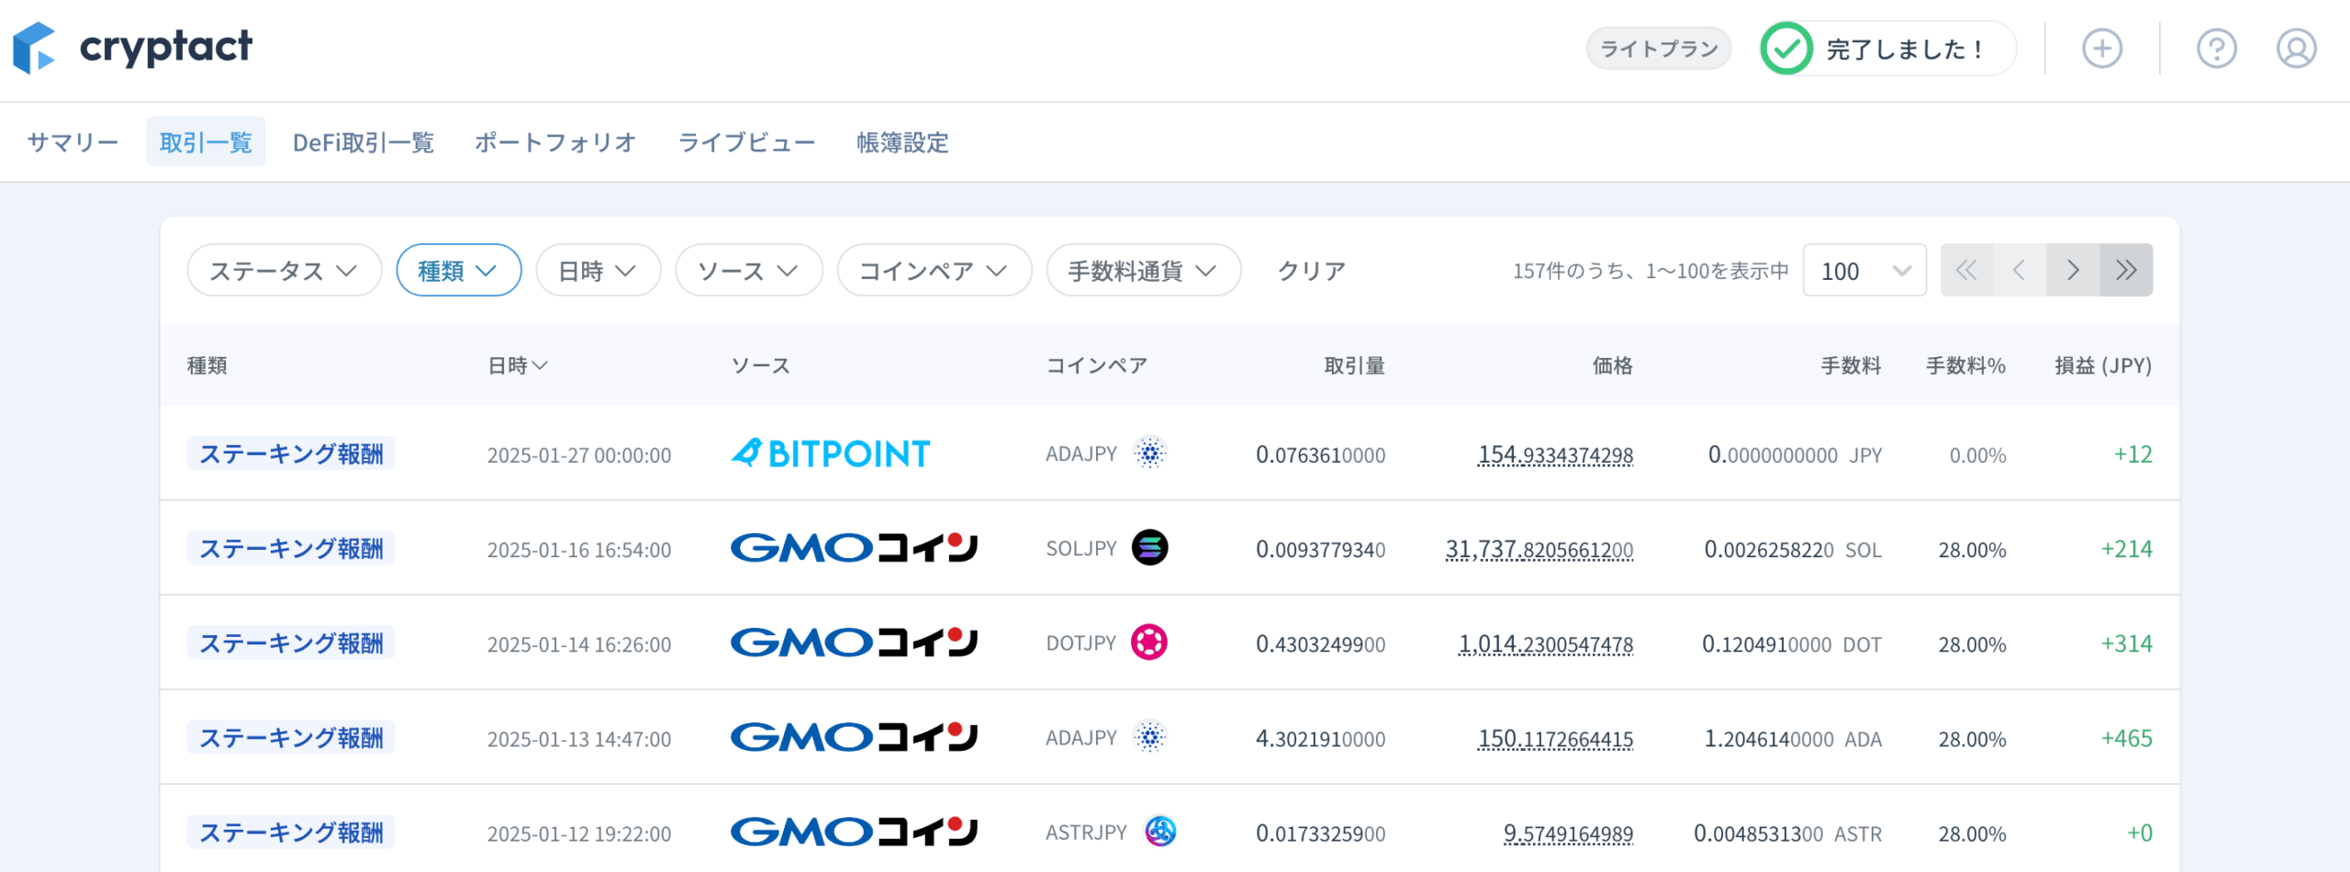Viewport: 2350px width, 872px height.
Task: Go to next page with arrow icon
Action: [x=2073, y=270]
